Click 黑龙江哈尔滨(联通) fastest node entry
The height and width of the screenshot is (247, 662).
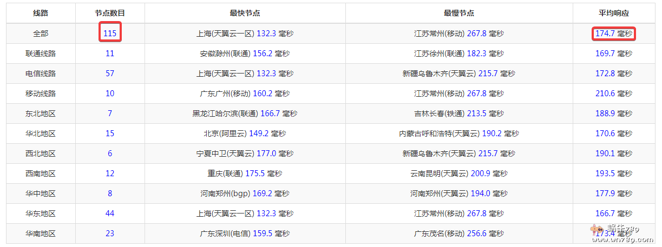(x=245, y=114)
